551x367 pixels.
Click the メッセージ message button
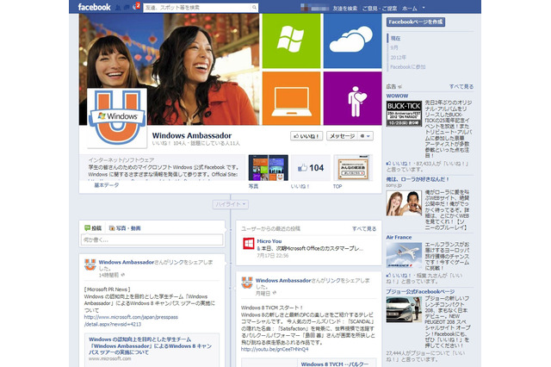(342, 136)
